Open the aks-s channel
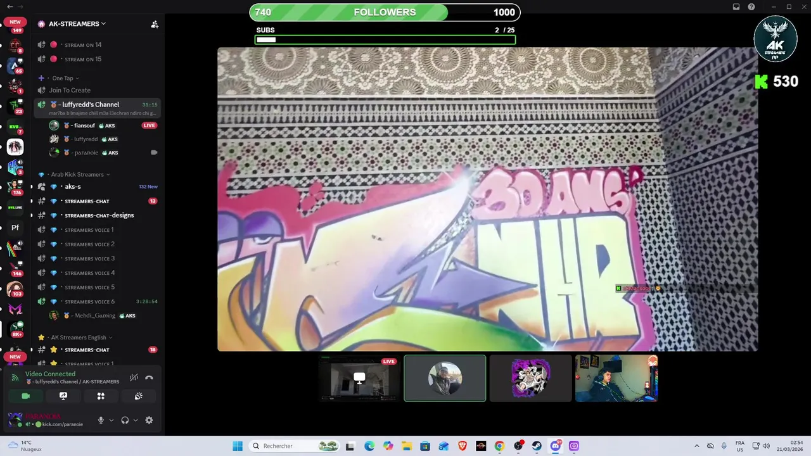811x456 pixels. pyautogui.click(x=98, y=187)
